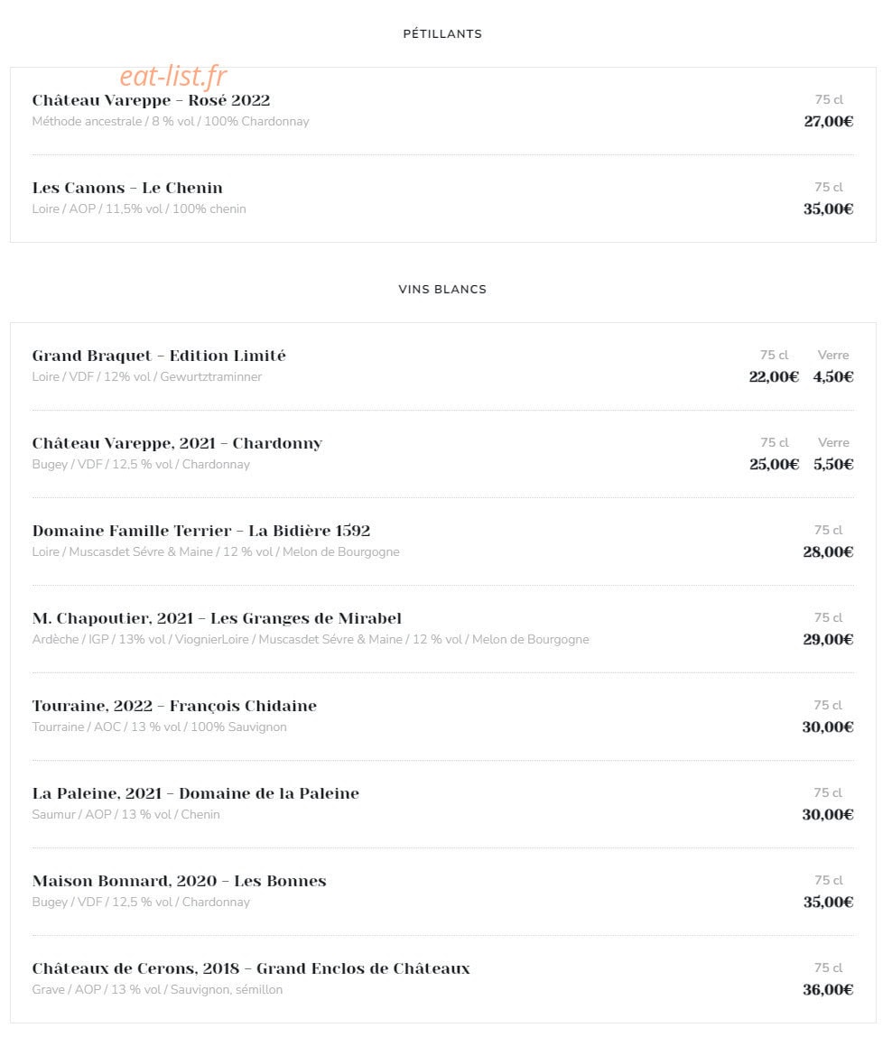Open Les Canons – Le Chenin item
Image resolution: width=892 pixels, height=1037 pixels.
[127, 188]
